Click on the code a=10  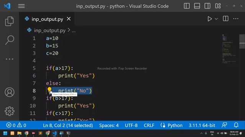click(52, 38)
